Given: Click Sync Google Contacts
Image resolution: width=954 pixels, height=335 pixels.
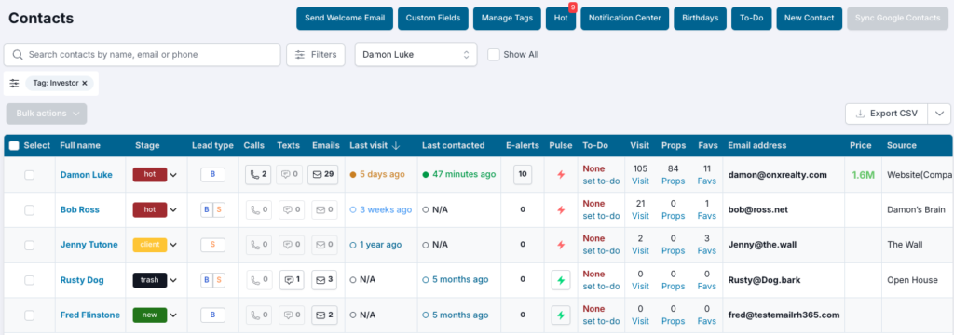Looking at the screenshot, I should 897,19.
